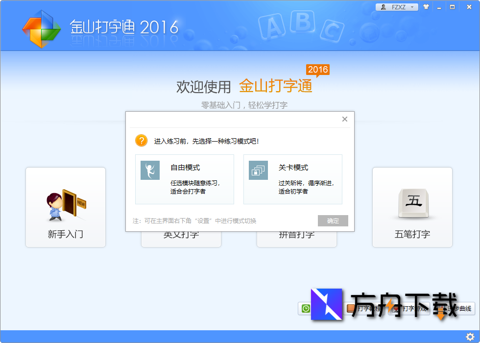Screen dimensions: 480x343
Task: Open the 拼音打字 module tab
Action: [x=296, y=234]
